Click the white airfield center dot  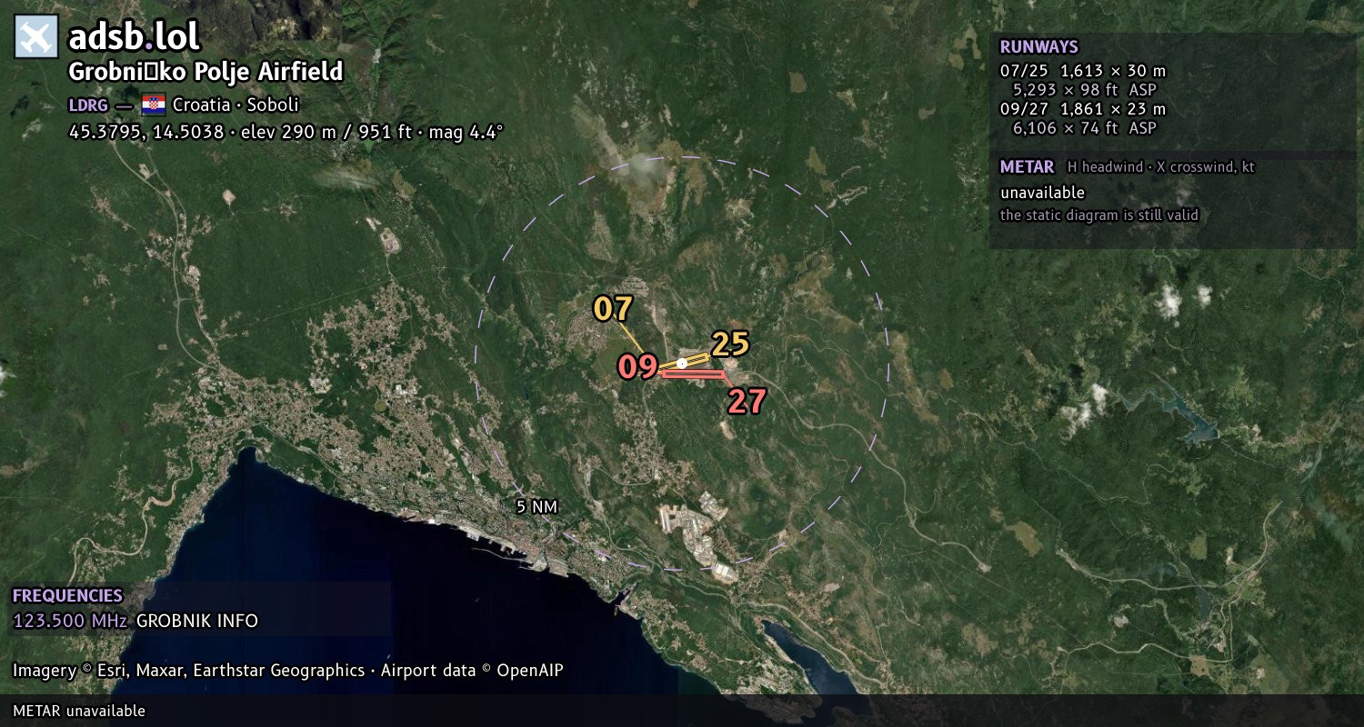coord(682,363)
